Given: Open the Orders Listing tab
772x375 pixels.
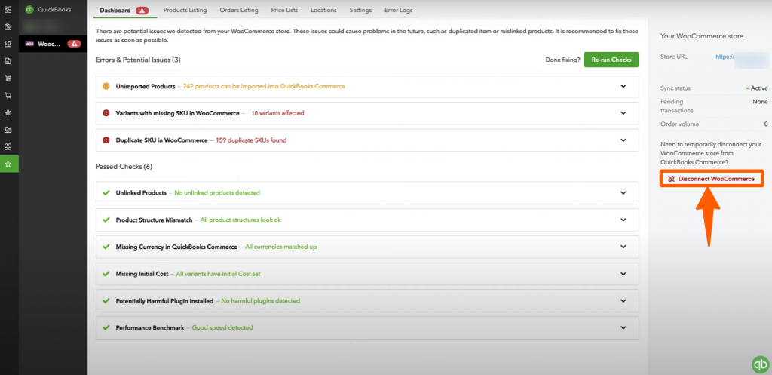Looking at the screenshot, I should coord(239,10).
